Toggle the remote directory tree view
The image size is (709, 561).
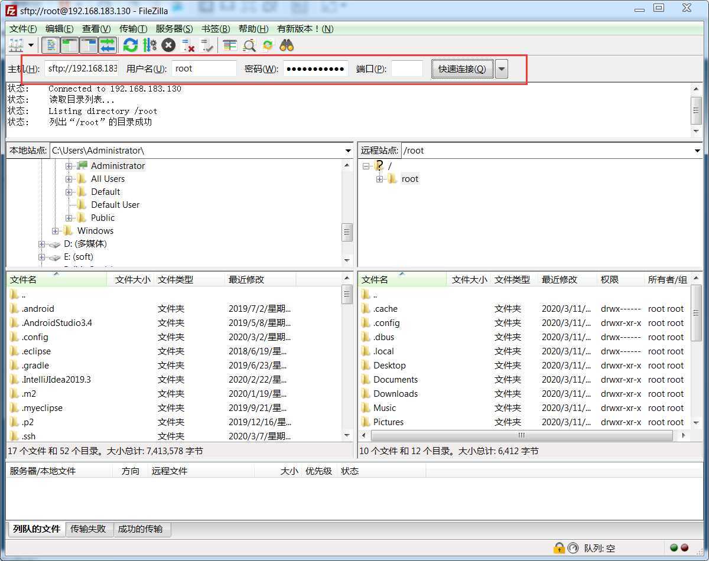pos(89,45)
